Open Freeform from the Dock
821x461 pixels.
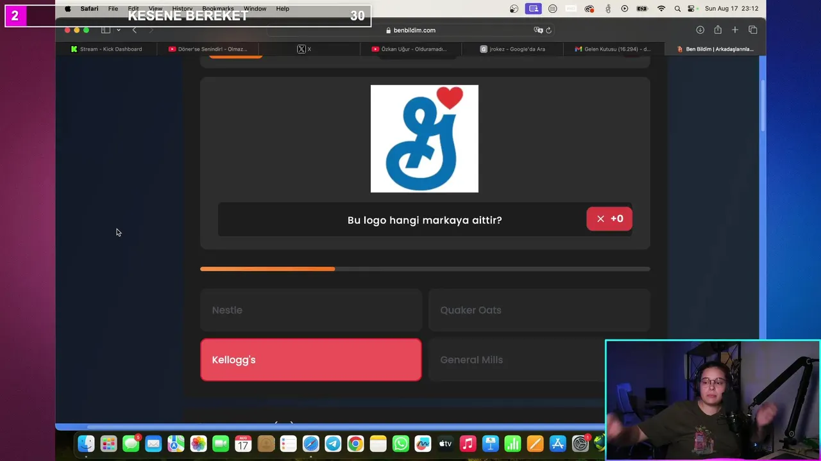click(423, 444)
